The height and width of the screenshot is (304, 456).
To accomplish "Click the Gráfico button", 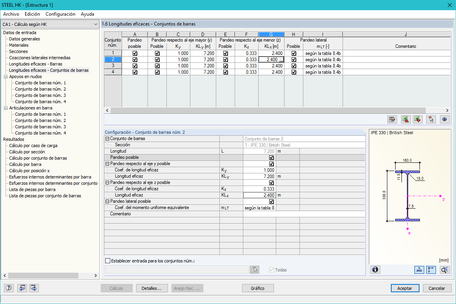I will click(258, 288).
